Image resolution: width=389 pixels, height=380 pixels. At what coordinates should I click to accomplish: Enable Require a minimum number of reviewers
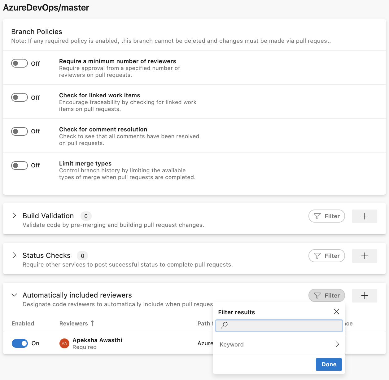tap(19, 63)
